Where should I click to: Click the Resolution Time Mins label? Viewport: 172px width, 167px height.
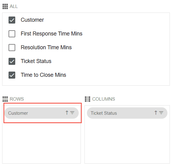pos(46,47)
